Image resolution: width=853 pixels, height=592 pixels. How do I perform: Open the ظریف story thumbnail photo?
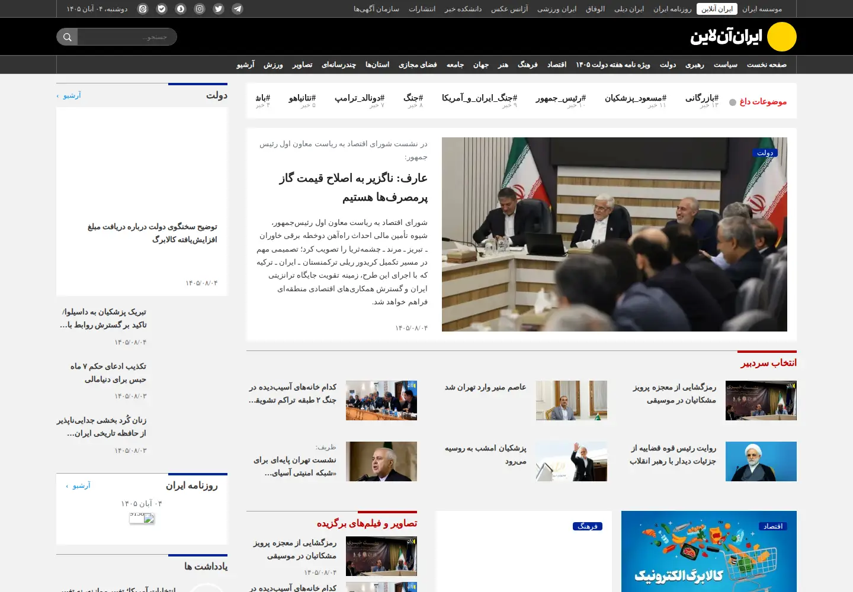pyautogui.click(x=381, y=461)
